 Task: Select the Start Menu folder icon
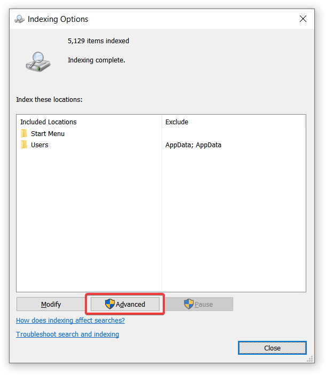pos(24,133)
